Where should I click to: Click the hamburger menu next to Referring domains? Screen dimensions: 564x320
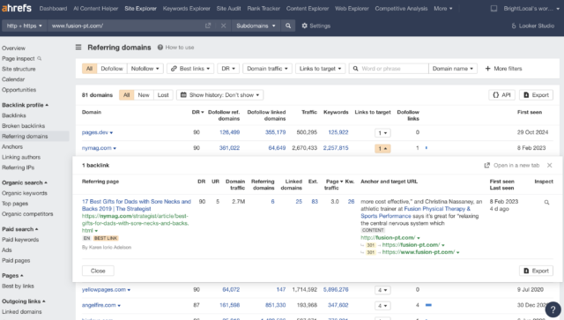click(x=78, y=47)
